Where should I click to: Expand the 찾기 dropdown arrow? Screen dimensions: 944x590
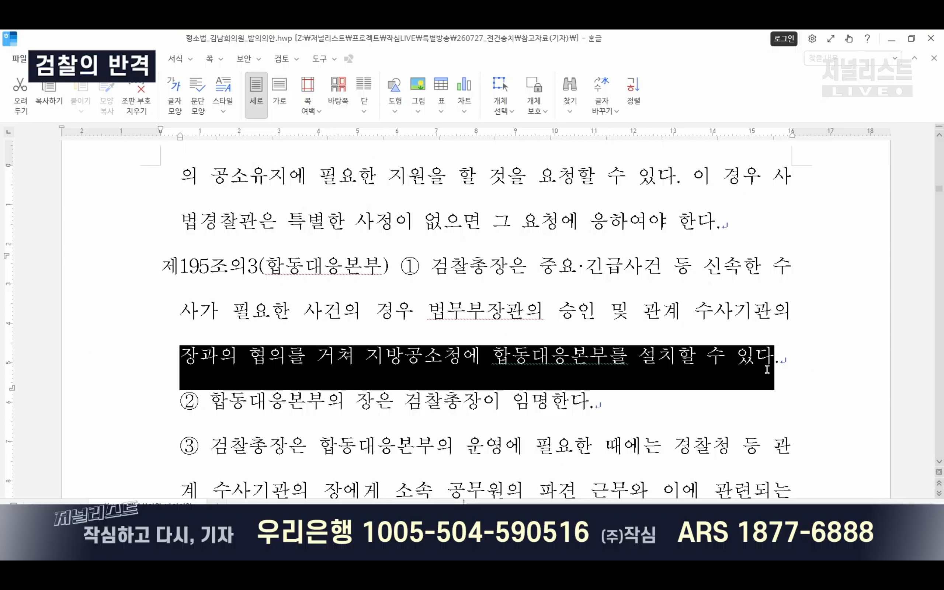(x=570, y=112)
